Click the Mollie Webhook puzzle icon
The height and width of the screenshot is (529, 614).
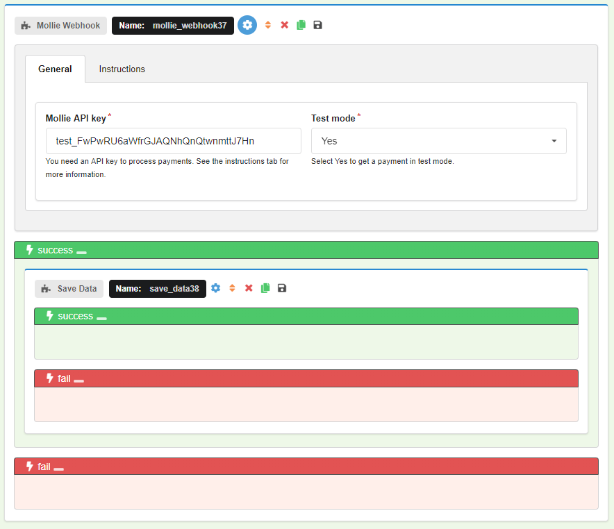coord(26,26)
